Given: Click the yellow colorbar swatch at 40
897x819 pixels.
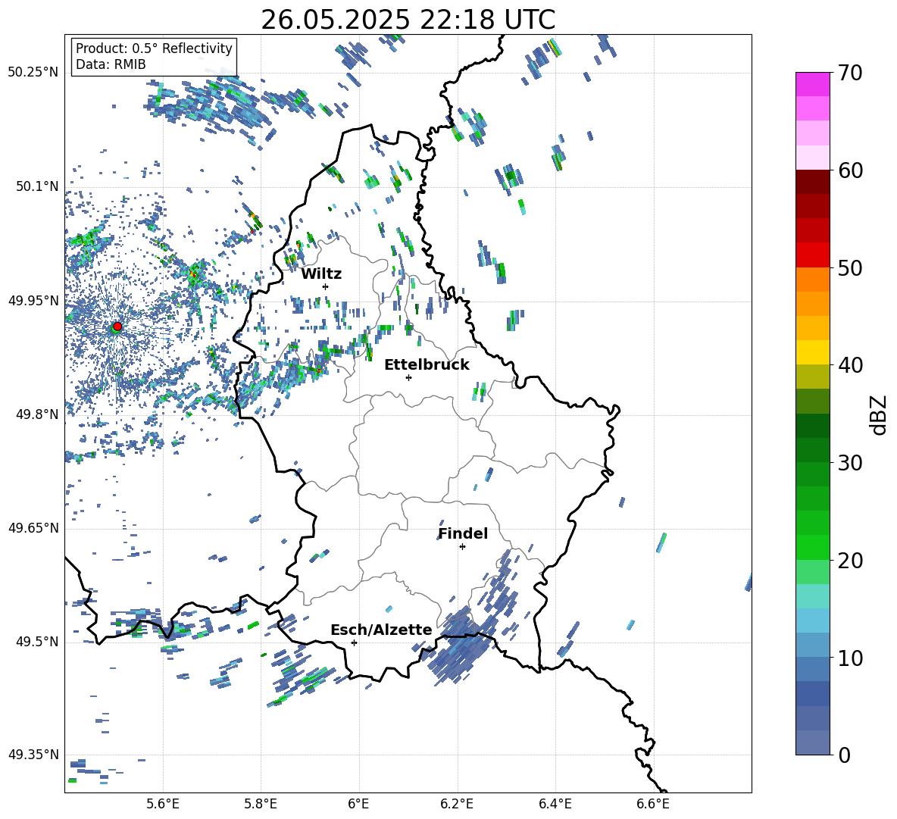Looking at the screenshot, I should tap(813, 352).
